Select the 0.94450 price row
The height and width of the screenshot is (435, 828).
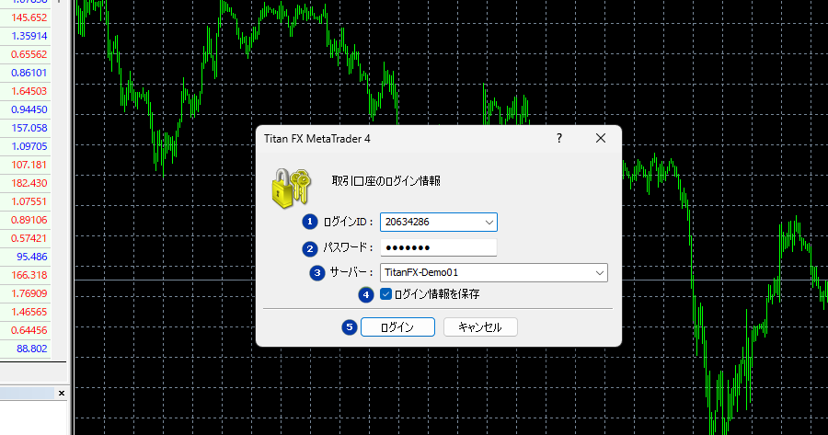(x=26, y=109)
